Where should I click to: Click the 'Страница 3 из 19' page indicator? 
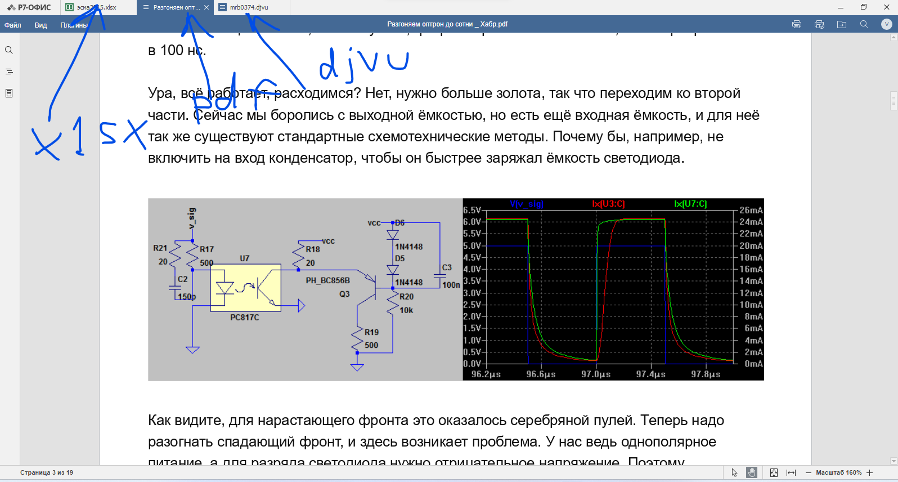click(47, 472)
